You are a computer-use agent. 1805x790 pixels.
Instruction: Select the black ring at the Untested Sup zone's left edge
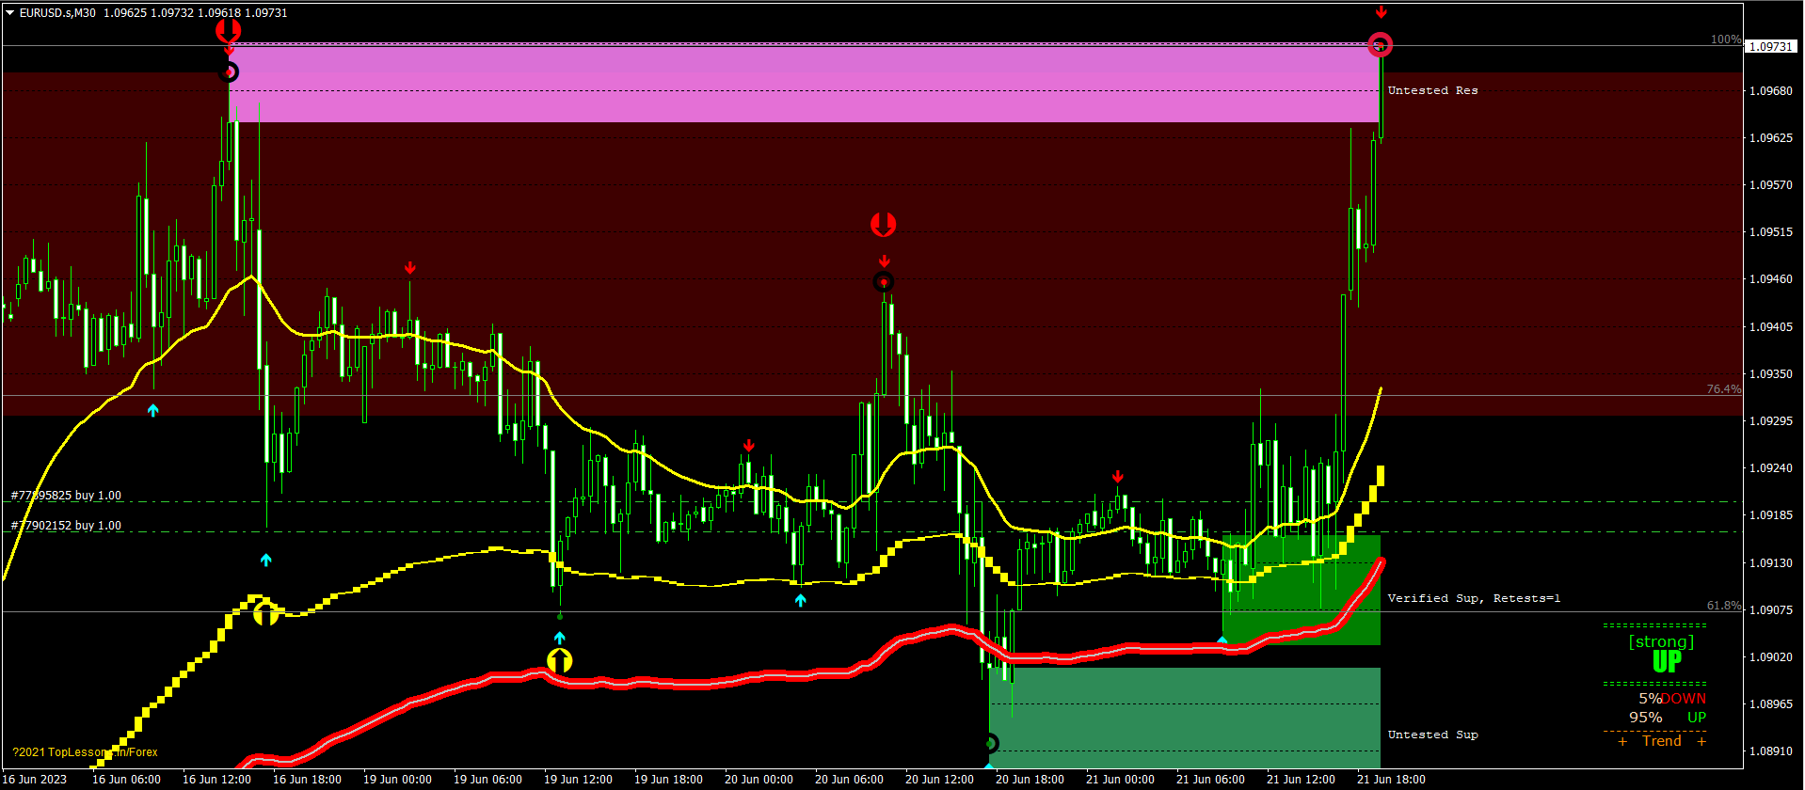click(989, 743)
